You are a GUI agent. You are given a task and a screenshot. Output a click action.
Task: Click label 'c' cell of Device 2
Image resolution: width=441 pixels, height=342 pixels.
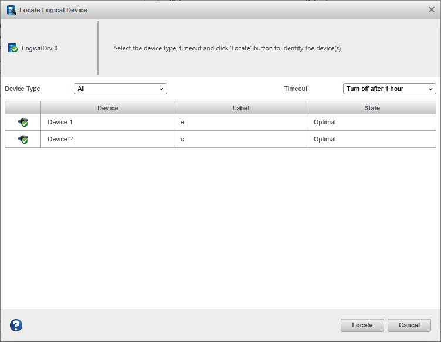point(182,140)
